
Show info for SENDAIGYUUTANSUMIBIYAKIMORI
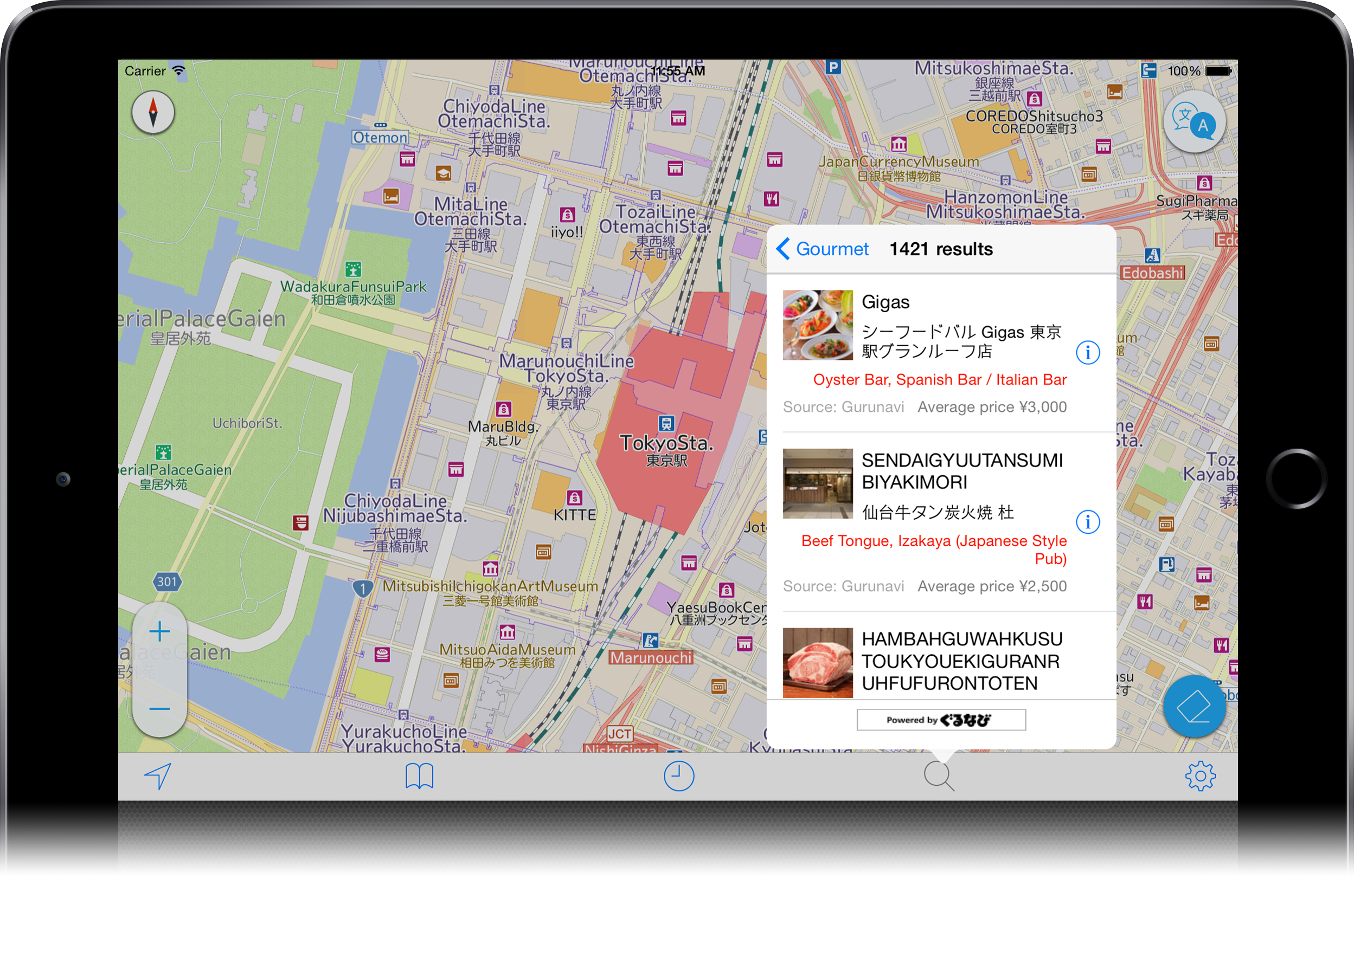1087,521
